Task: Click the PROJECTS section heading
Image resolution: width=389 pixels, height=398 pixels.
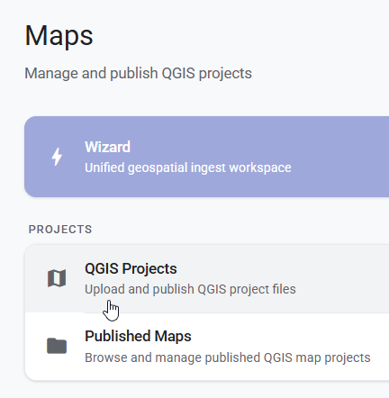Action: tap(60, 230)
